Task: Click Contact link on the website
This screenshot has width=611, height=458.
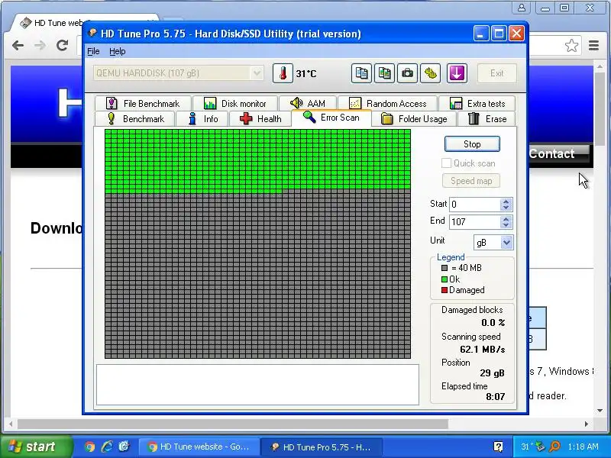Action: click(x=551, y=154)
